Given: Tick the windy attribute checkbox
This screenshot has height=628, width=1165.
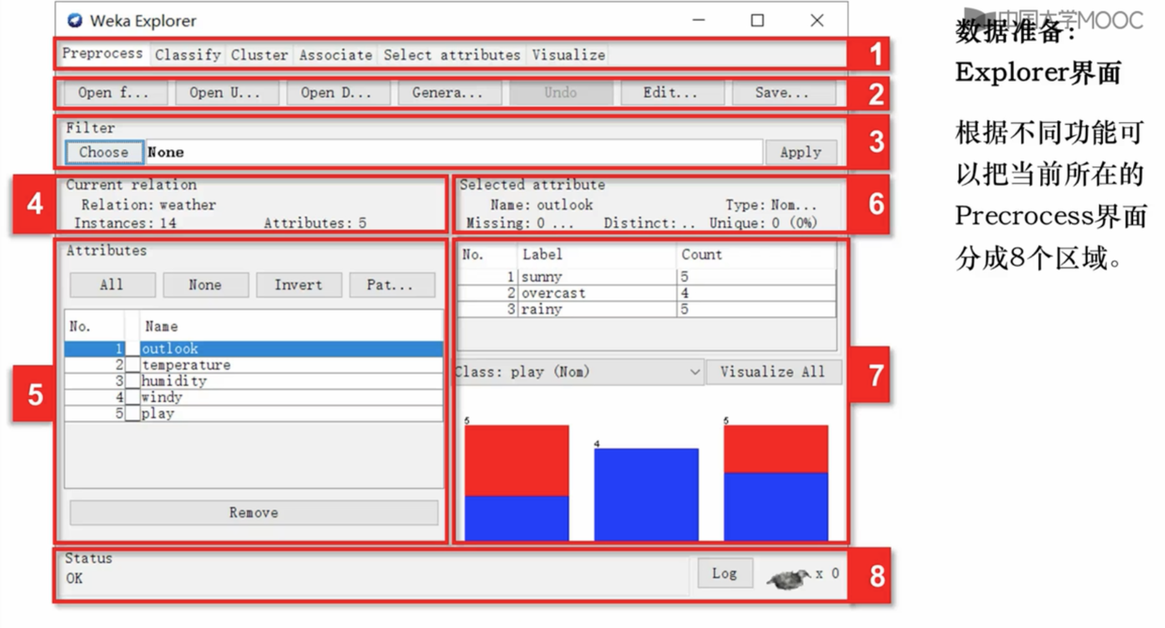Looking at the screenshot, I should pos(132,397).
